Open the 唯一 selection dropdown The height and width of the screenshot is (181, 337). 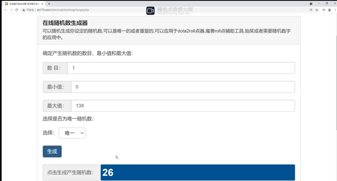coord(72,133)
